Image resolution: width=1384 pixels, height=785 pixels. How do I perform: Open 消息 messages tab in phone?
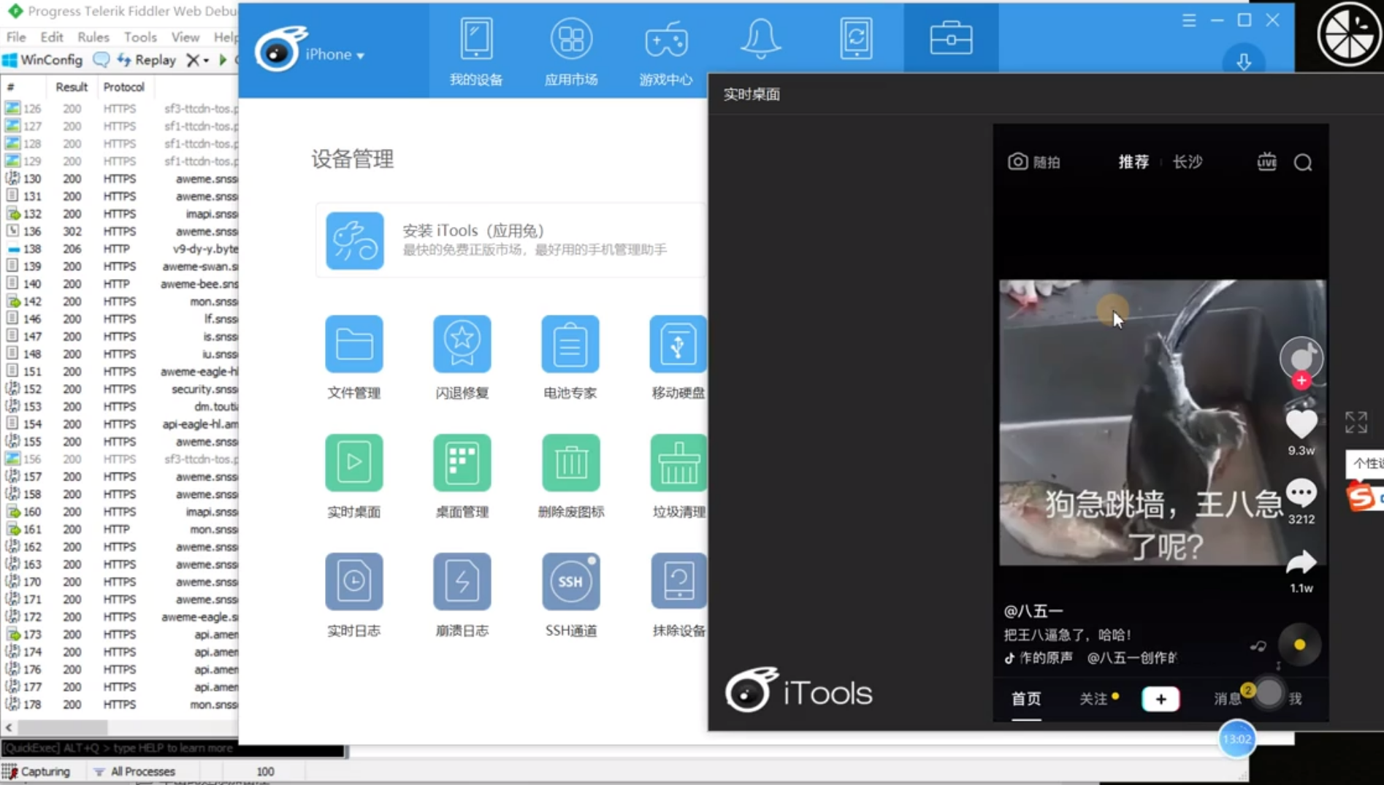1228,699
